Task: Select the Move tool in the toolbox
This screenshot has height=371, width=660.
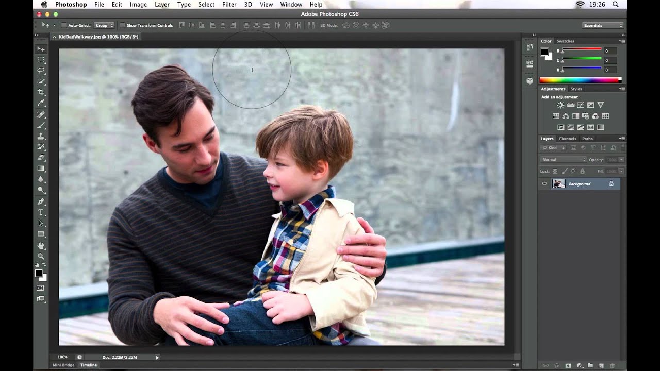Action: click(41, 48)
